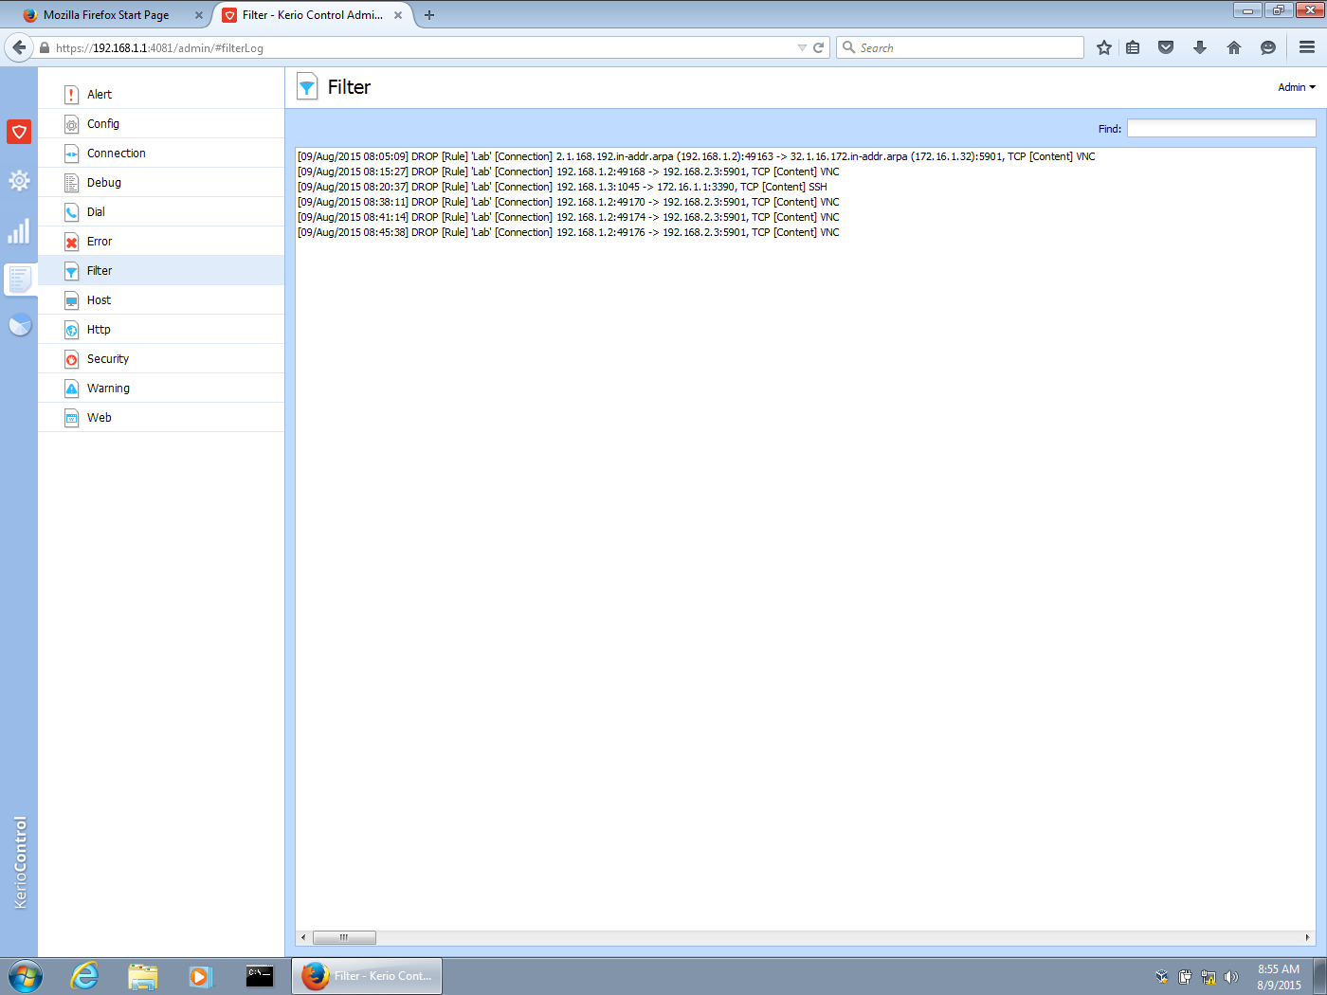1327x995 pixels.
Task: Close the Kerio Control Admin tab
Action: 398,15
